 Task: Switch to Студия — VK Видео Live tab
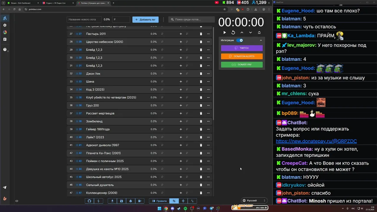[x=58, y=3]
